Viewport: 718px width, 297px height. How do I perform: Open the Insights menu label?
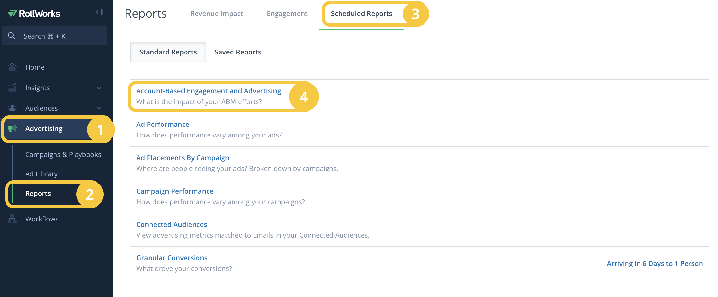[37, 88]
